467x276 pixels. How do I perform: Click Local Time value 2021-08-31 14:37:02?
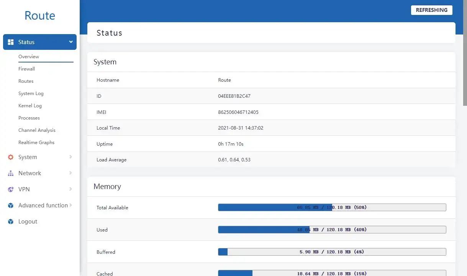(x=241, y=128)
